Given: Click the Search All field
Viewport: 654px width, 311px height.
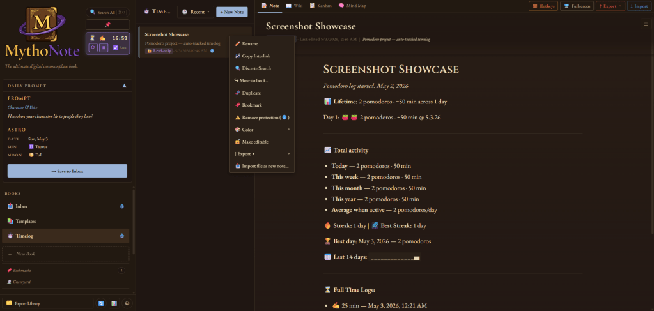Looking at the screenshot, I should click(107, 13).
